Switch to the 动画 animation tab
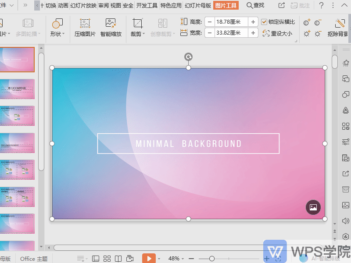This screenshot has height=263, width=351. click(x=63, y=5)
